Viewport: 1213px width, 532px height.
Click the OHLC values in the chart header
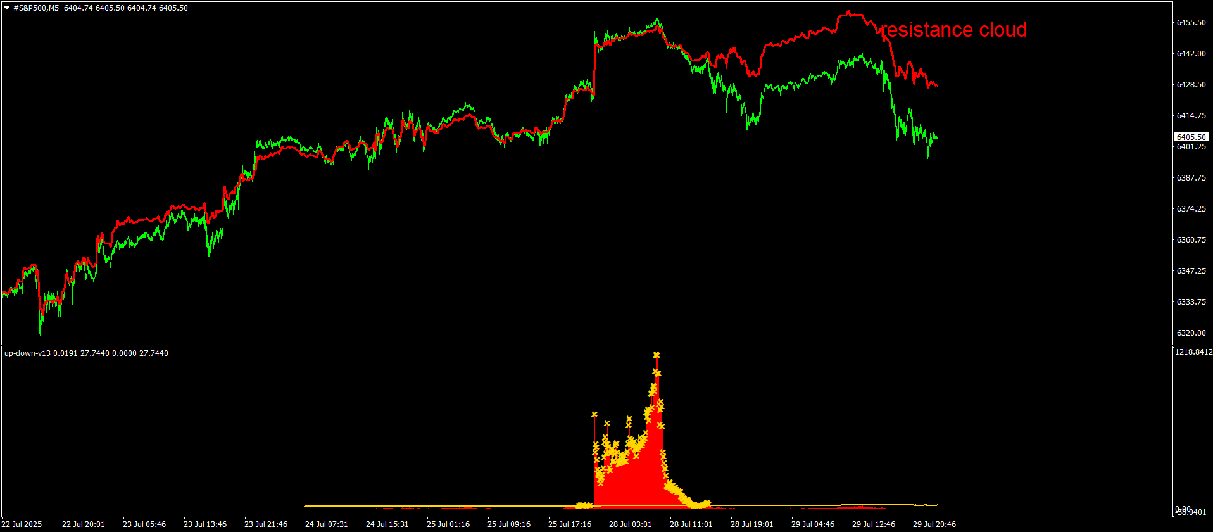click(125, 8)
